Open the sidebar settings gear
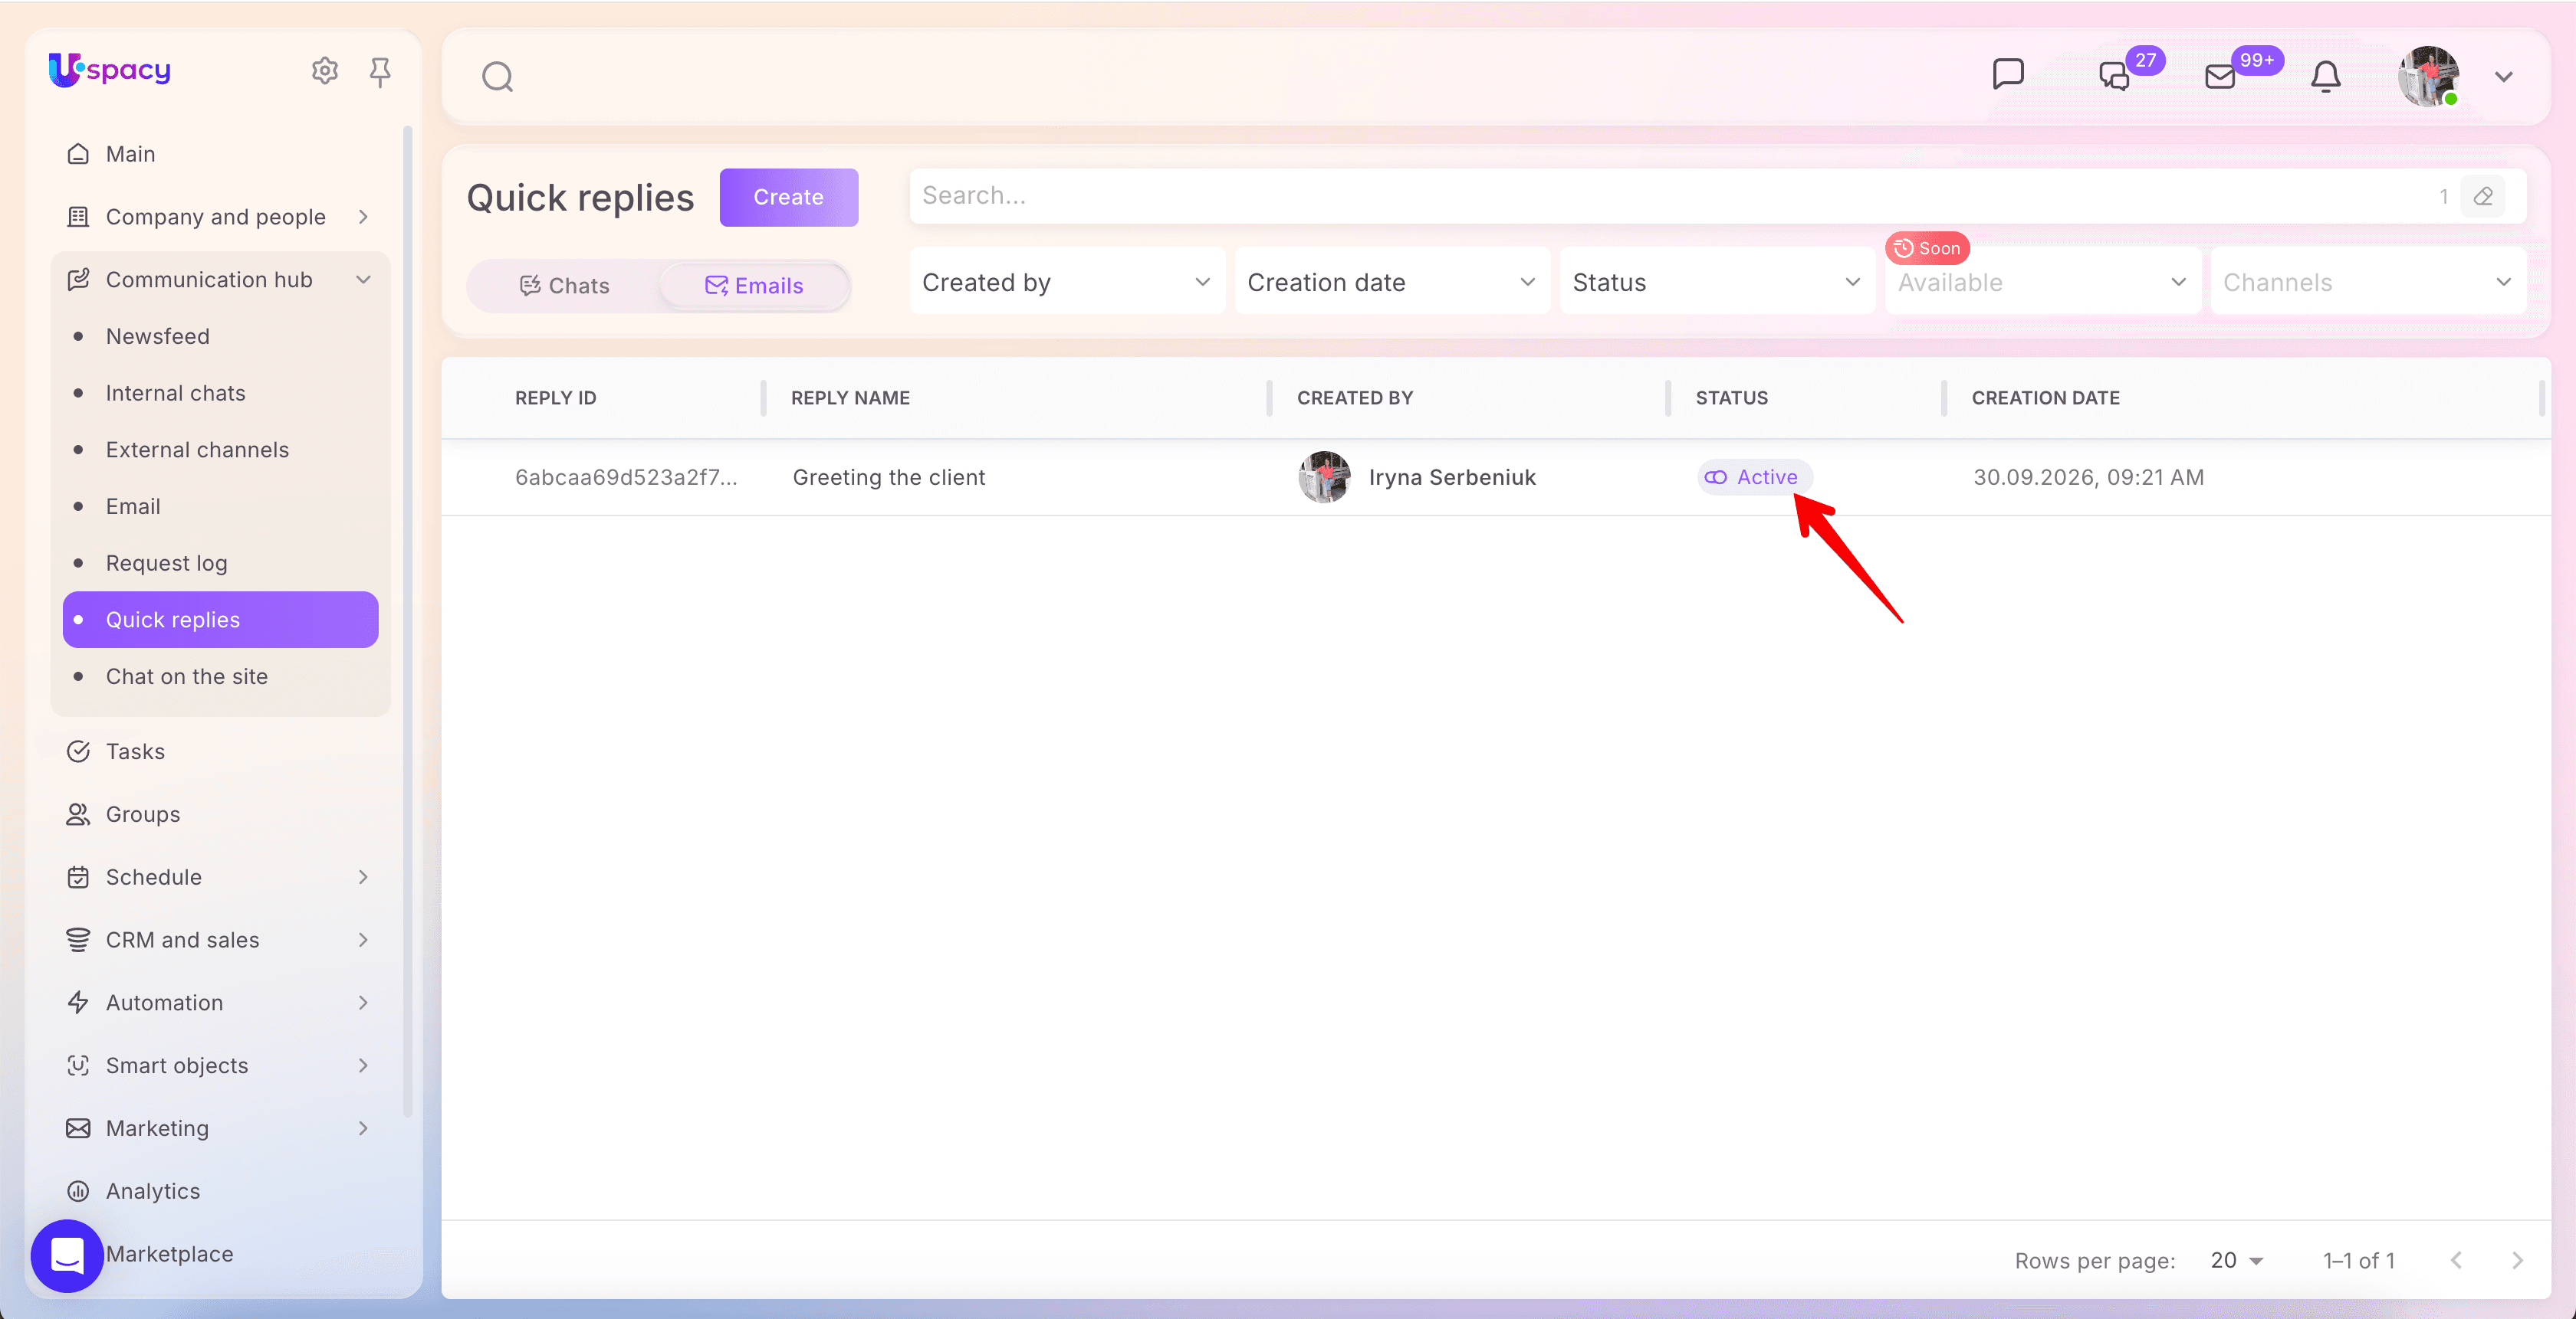The width and height of the screenshot is (2576, 1319). tap(324, 71)
